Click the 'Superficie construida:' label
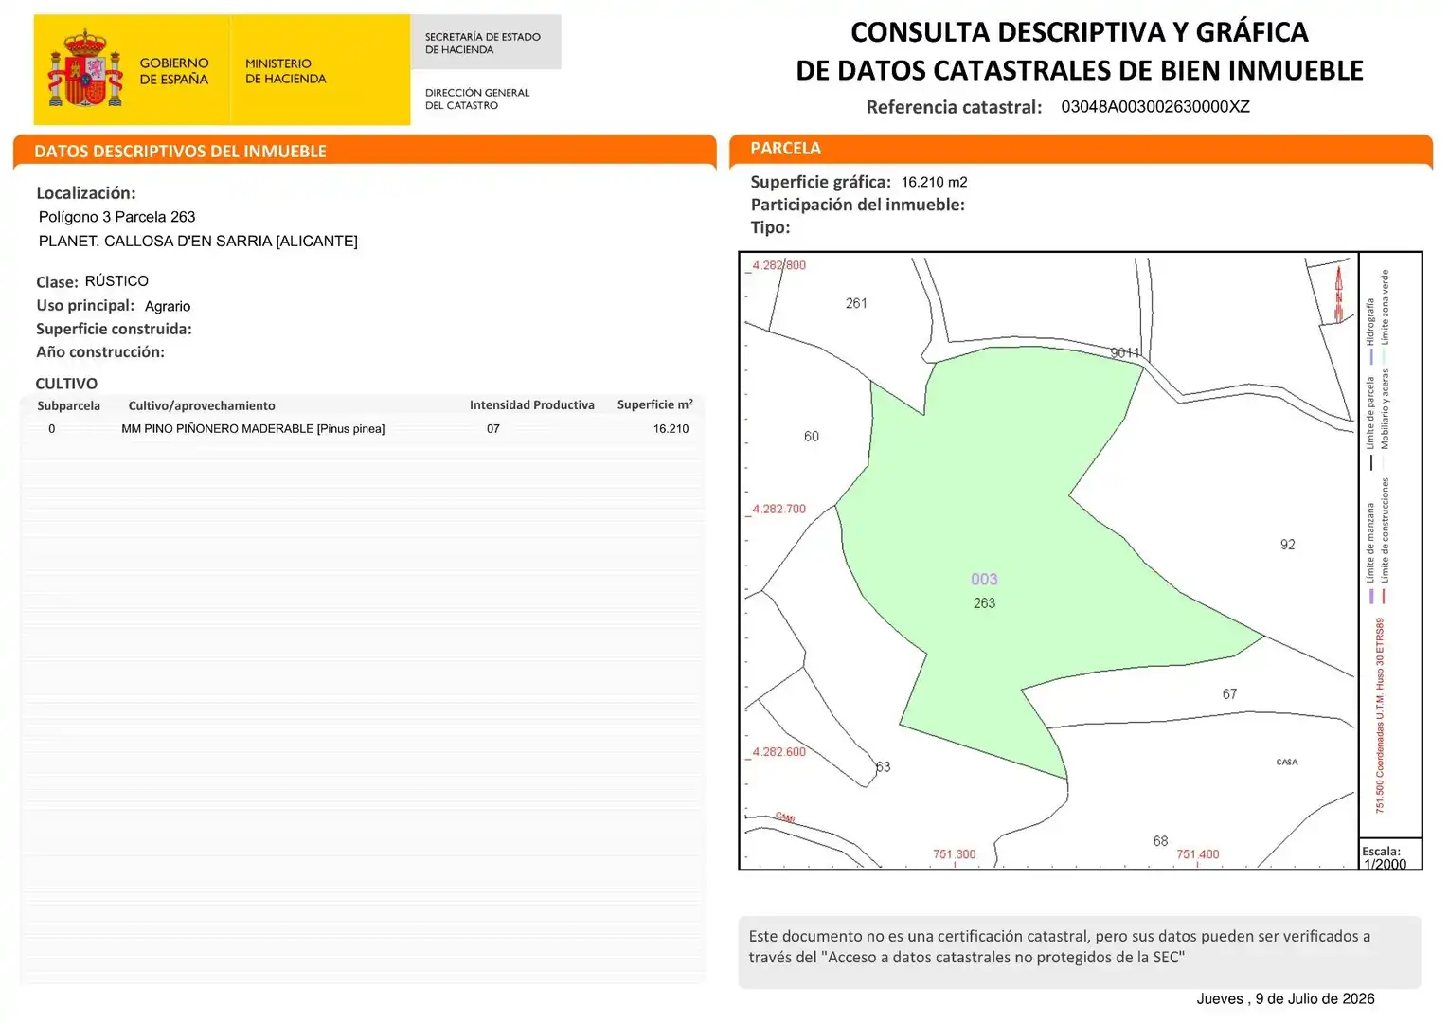 114,329
